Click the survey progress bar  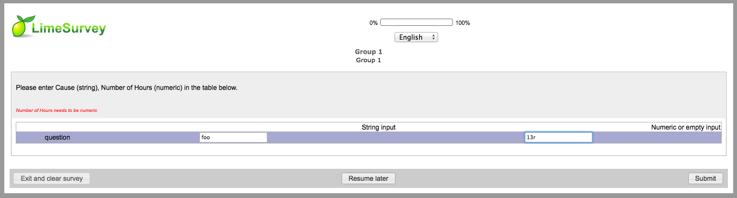pyautogui.click(x=416, y=22)
